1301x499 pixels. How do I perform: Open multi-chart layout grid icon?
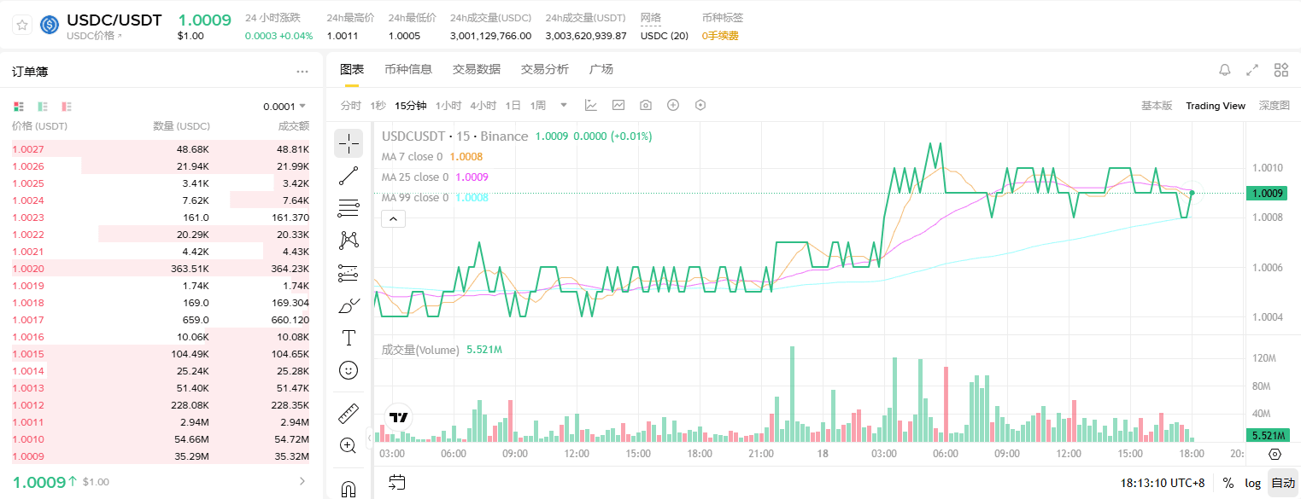tap(1280, 70)
